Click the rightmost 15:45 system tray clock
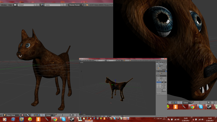Image resolution: width=217 pixels, height=122 pixels. (210, 119)
